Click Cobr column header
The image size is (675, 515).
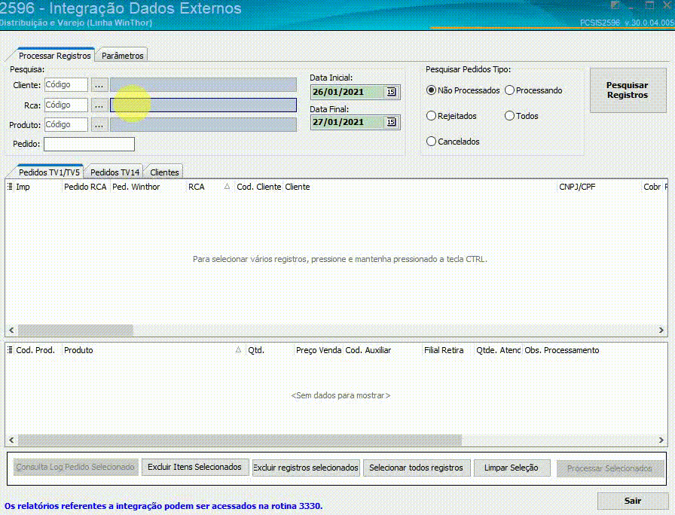click(652, 187)
